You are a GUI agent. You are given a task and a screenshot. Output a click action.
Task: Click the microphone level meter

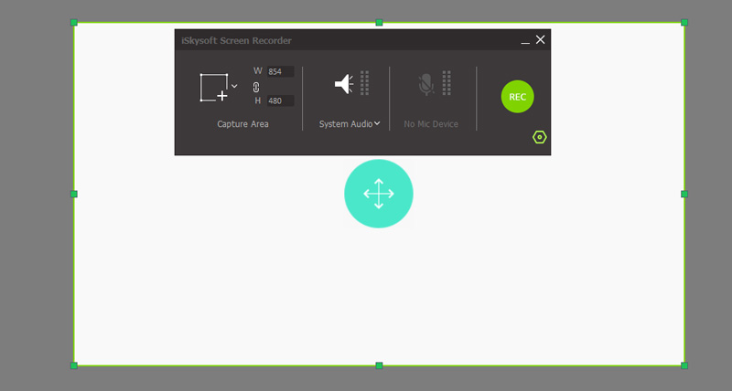[447, 83]
